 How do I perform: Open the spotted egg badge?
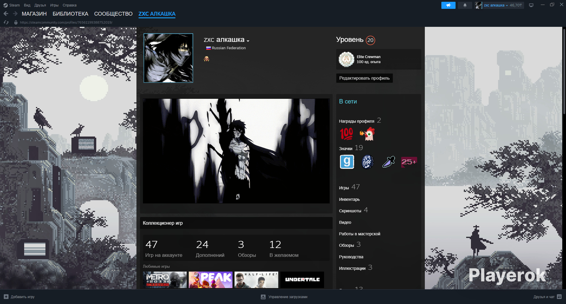pos(368,162)
